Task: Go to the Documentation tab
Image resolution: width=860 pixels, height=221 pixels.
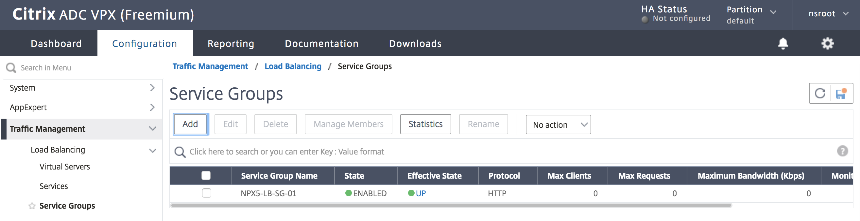Action: (321, 44)
